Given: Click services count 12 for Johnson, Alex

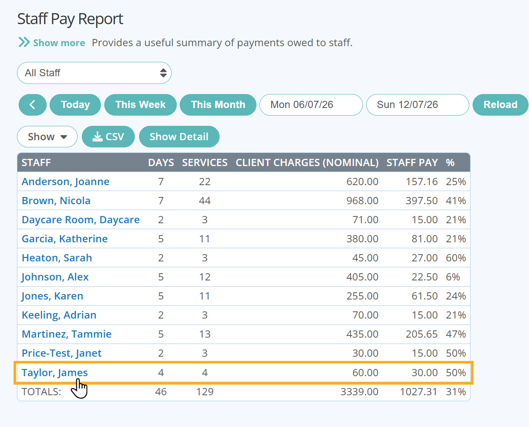Looking at the screenshot, I should click(205, 277).
